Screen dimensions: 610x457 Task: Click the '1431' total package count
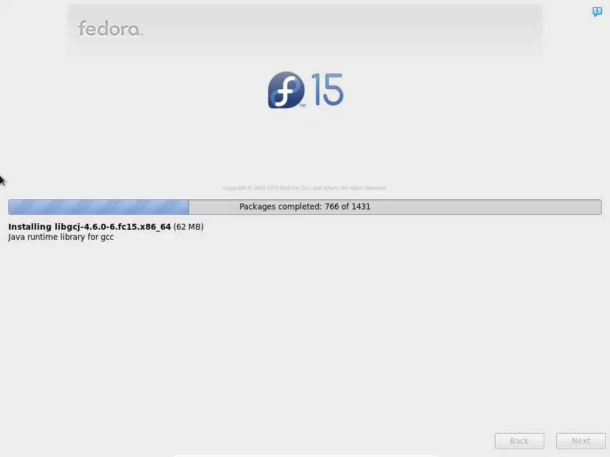361,206
